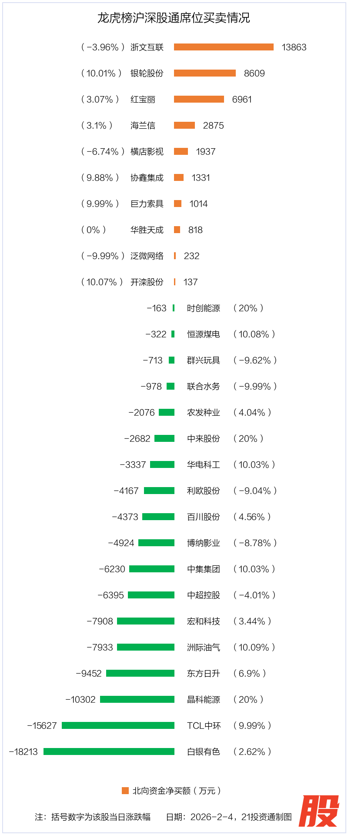Screen dimensions: 348x835
Task: Click the chart title 龙虎榜沪深股通席位买卖情况
Action: (174, 18)
